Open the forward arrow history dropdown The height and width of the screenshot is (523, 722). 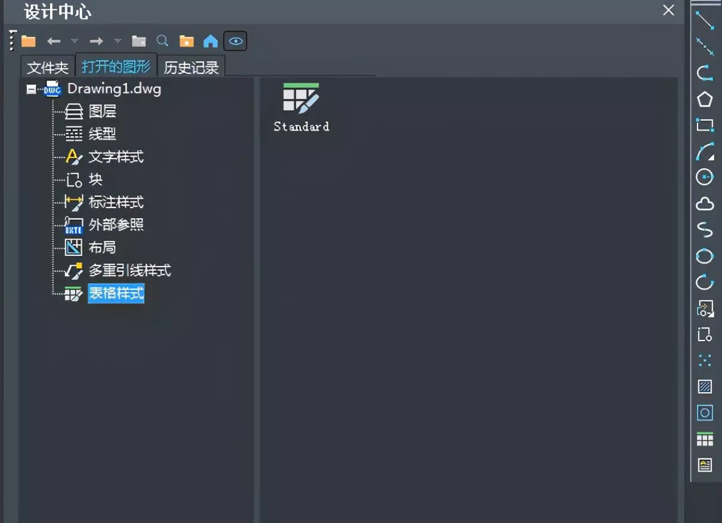coord(118,41)
